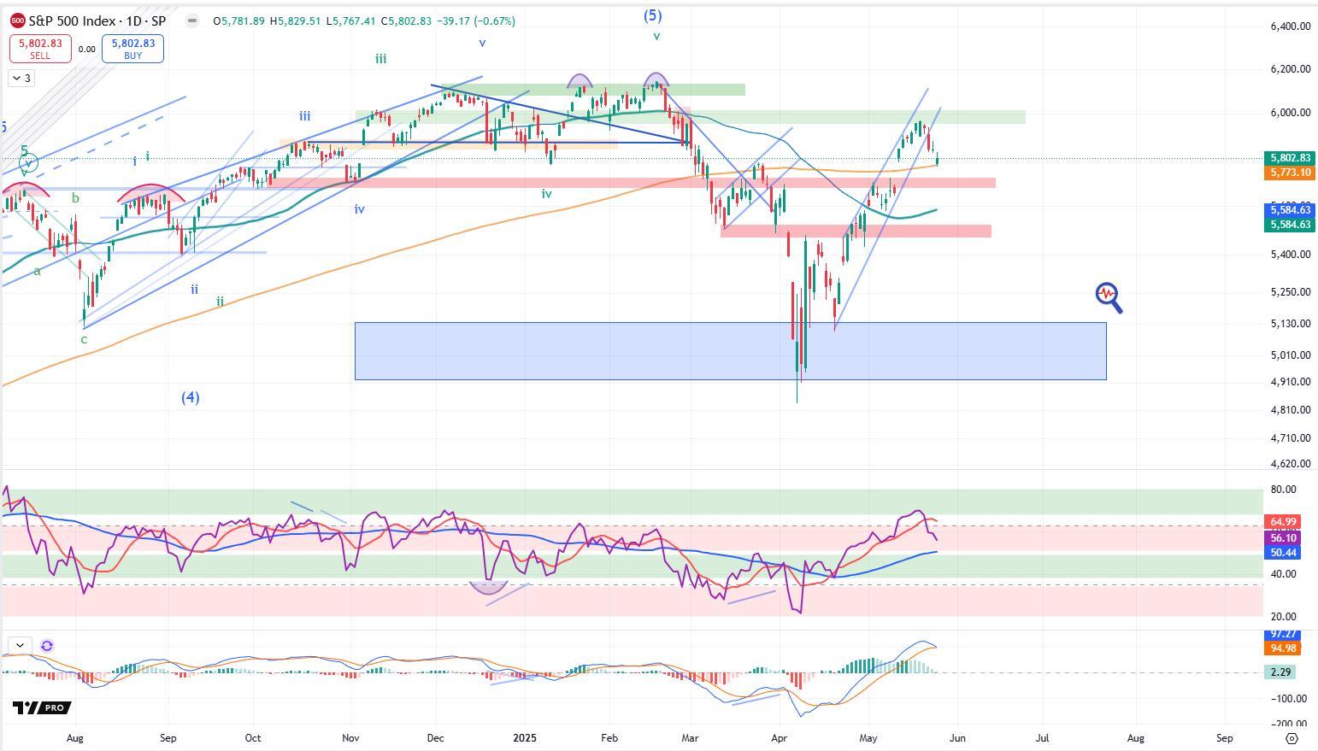Click green axis label 5,584.63

tap(1289, 225)
